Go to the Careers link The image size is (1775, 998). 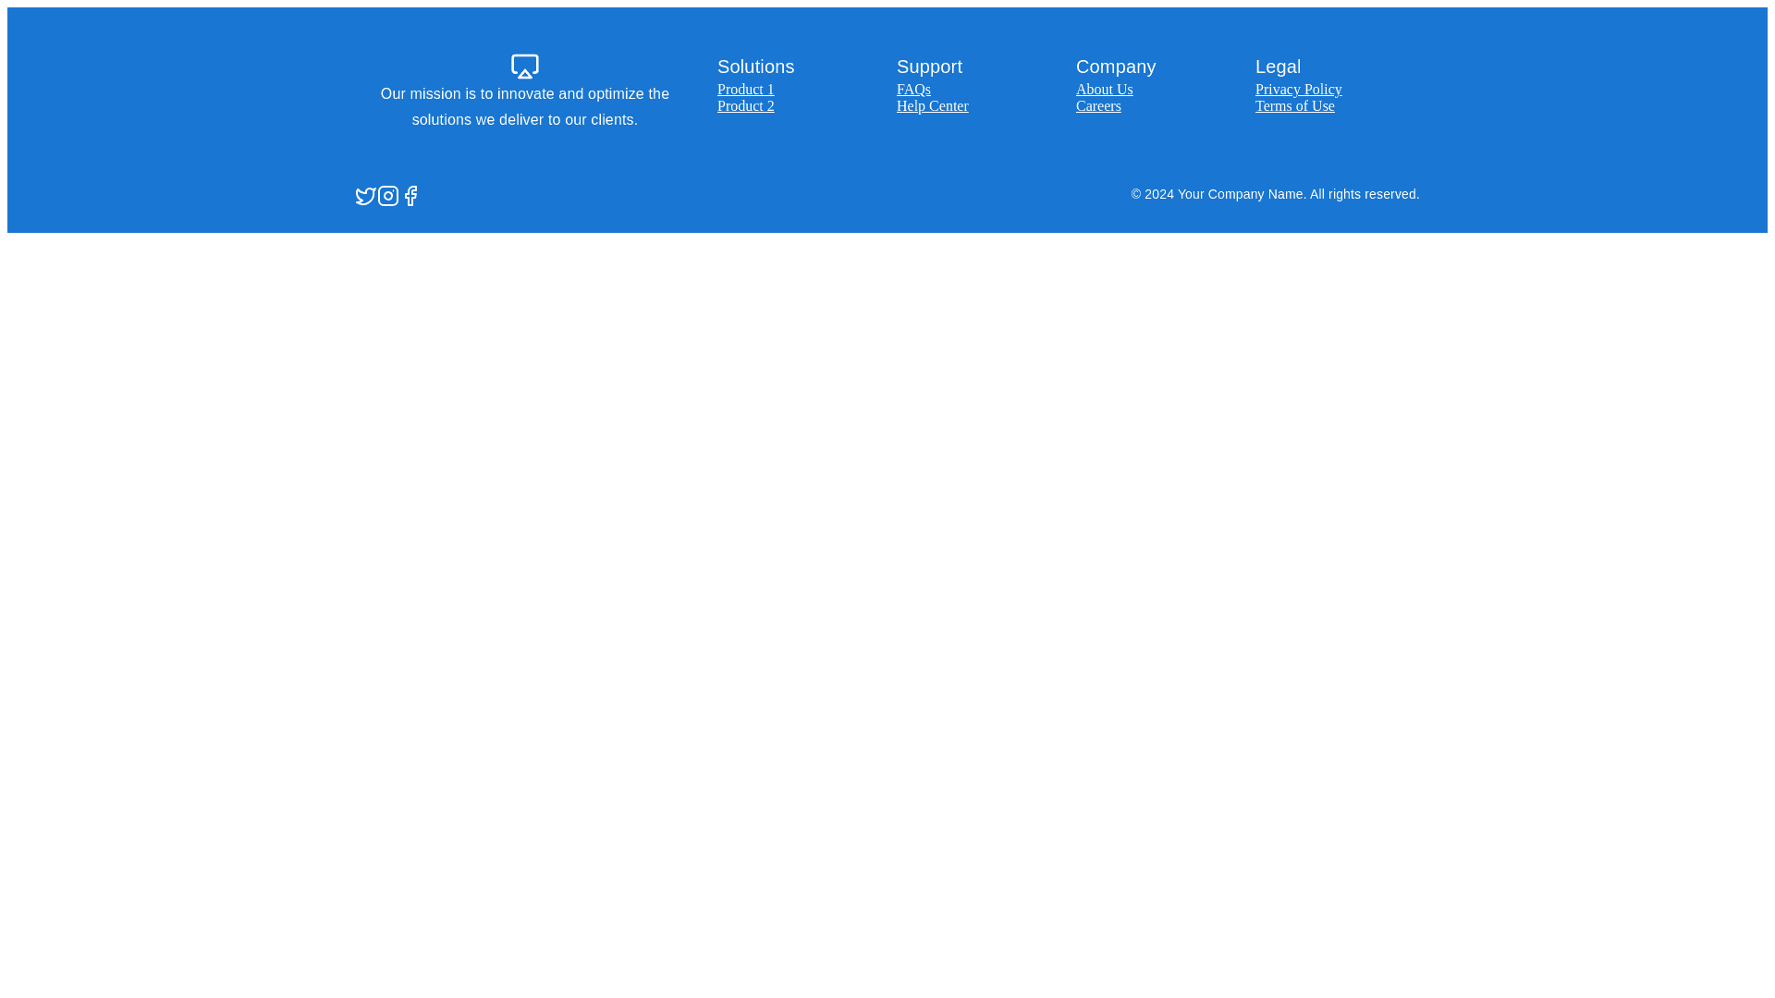(1098, 106)
